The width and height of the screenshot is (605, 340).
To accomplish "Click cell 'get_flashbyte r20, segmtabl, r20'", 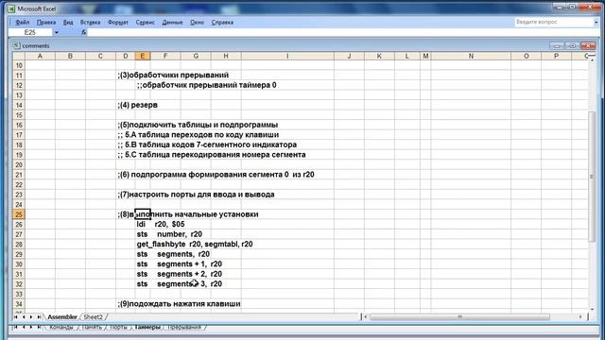I will (195, 245).
